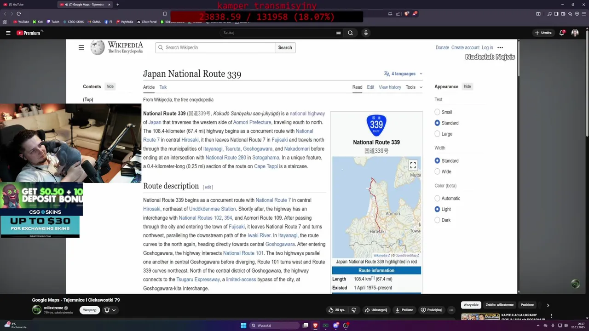Click the Route 339 map thumbnail
The image size is (589, 331).
pyautogui.click(x=376, y=207)
